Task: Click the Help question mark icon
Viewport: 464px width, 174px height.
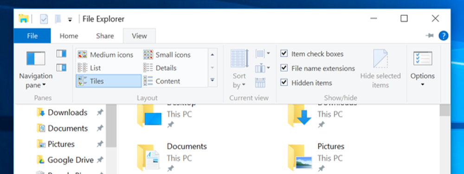Action: click(443, 36)
